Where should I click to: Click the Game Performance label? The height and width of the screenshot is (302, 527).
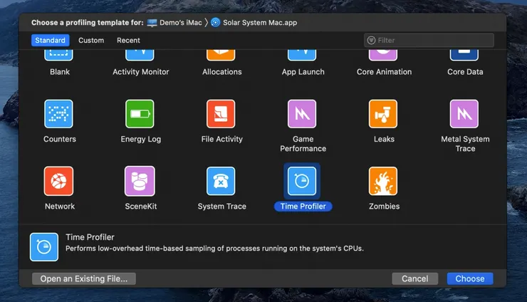coord(303,144)
